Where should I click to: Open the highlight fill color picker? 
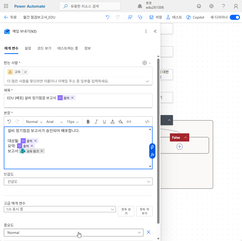(121, 122)
